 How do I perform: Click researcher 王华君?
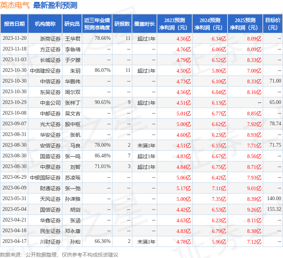pos(72,39)
